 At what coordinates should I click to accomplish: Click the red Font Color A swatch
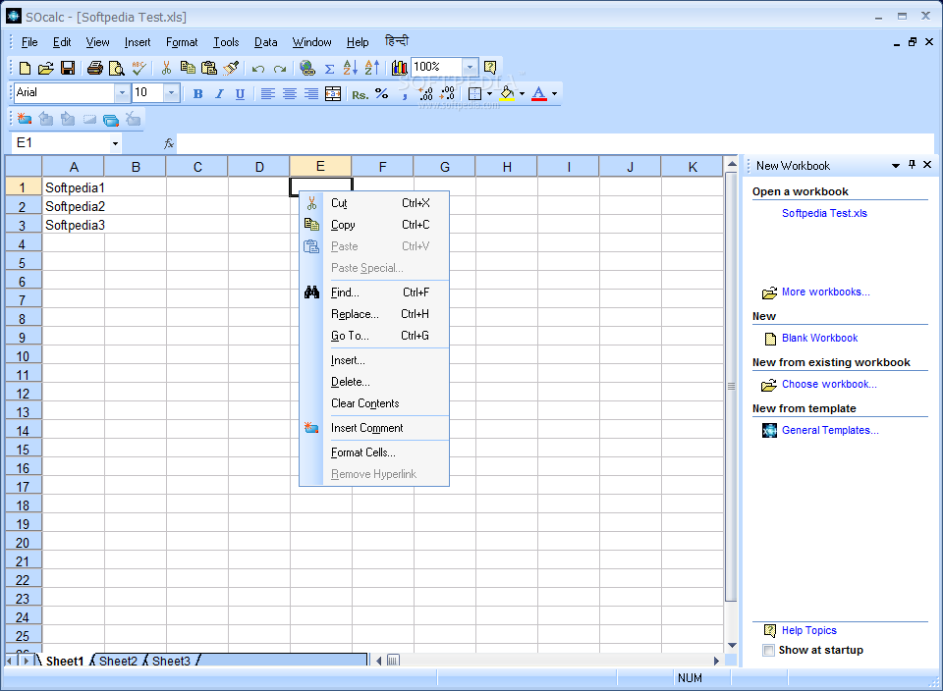point(539,93)
